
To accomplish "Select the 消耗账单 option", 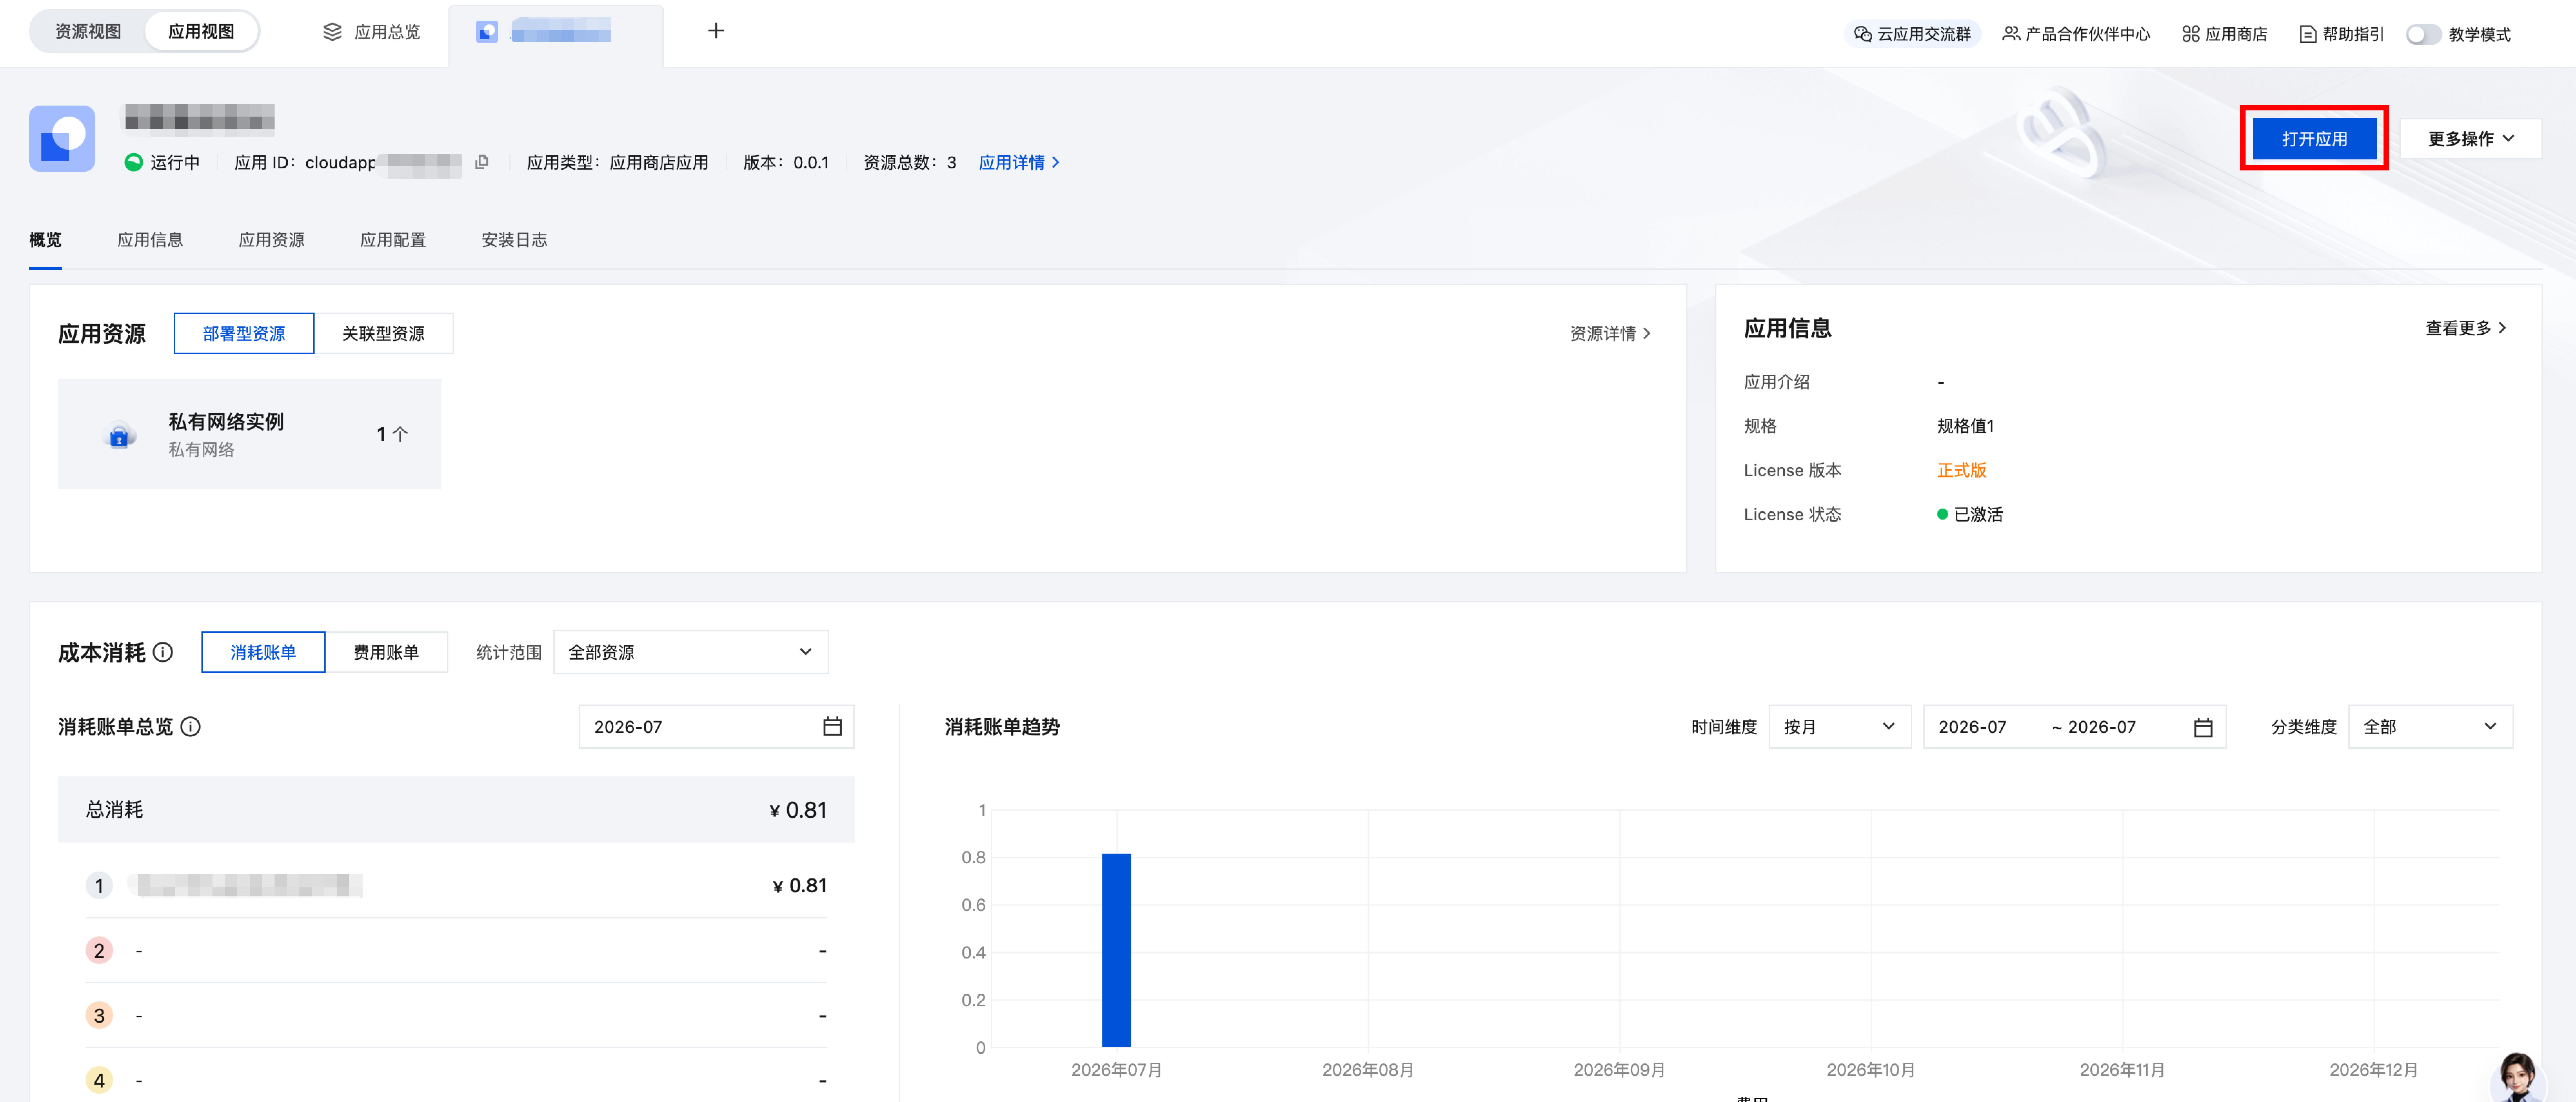I will (263, 652).
